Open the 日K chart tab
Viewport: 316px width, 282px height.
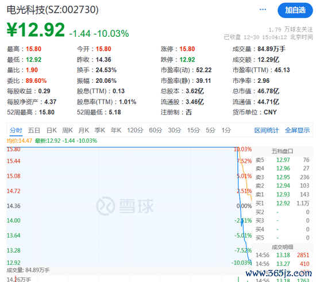point(52,130)
